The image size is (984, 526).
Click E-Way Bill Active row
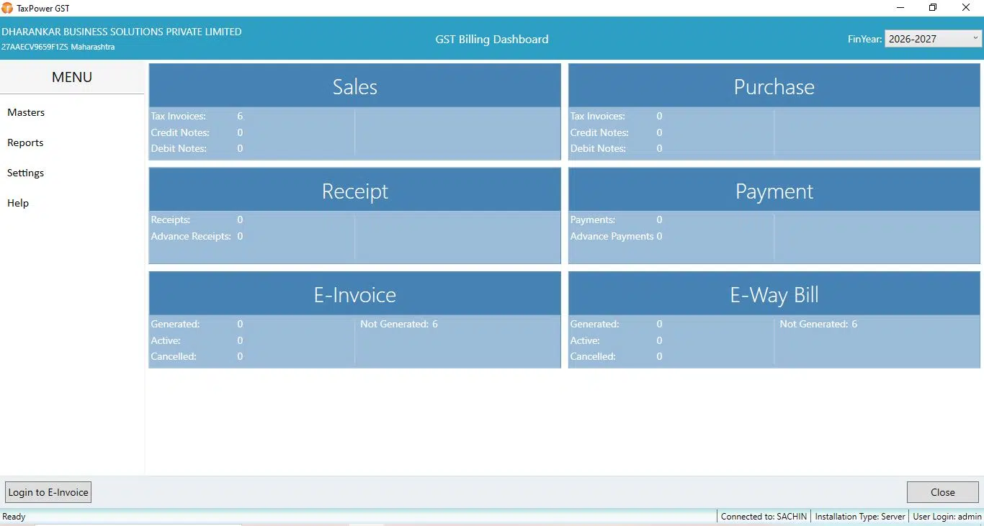coord(616,340)
